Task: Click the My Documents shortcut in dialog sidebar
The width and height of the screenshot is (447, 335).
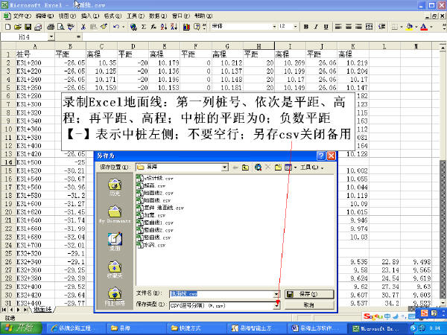Action: tap(115, 214)
